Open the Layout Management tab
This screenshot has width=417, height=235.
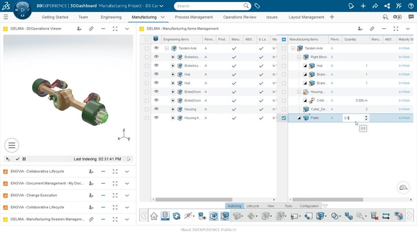click(x=306, y=17)
